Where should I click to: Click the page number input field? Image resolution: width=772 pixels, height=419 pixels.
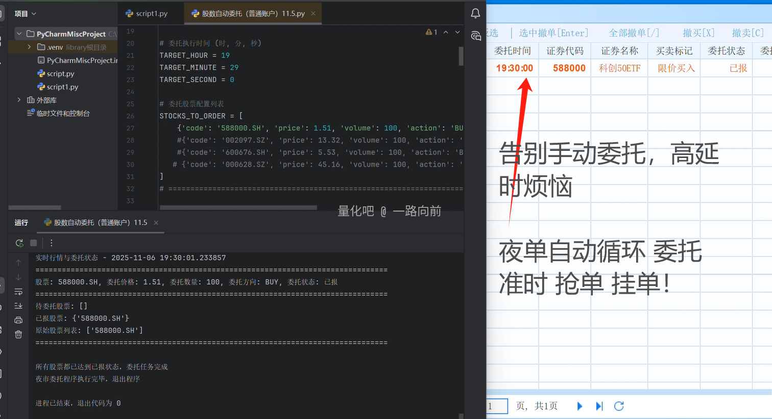tap(497, 406)
